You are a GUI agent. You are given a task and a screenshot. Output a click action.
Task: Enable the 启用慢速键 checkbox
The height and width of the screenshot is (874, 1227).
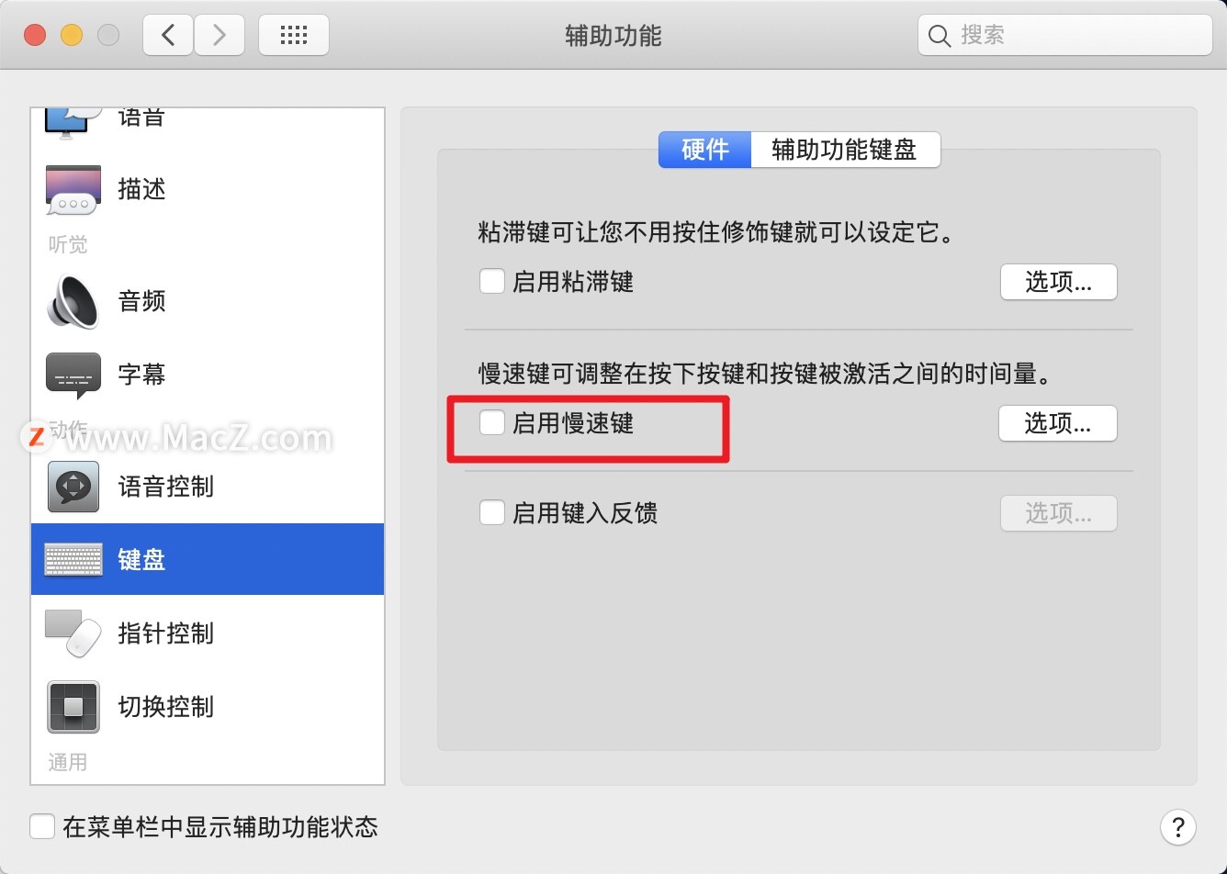click(492, 422)
